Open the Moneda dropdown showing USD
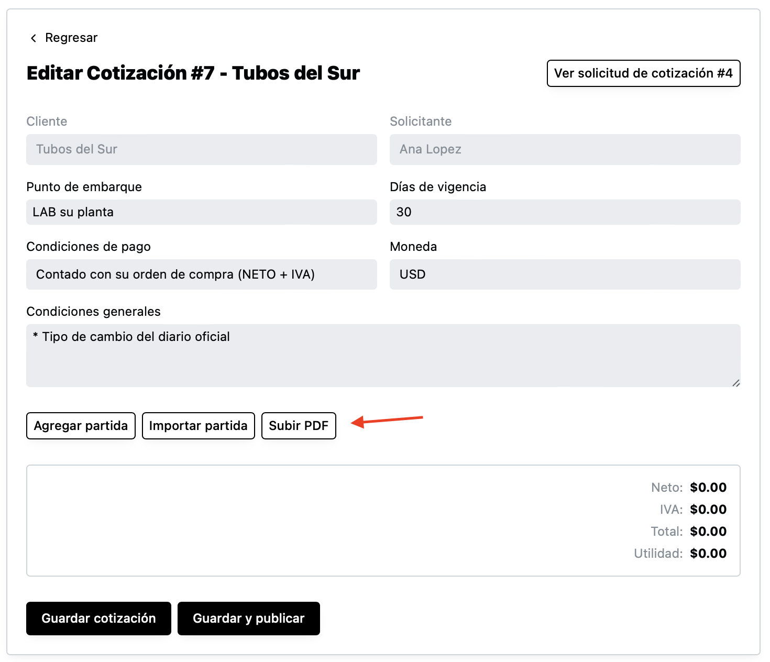770x662 pixels. [565, 274]
